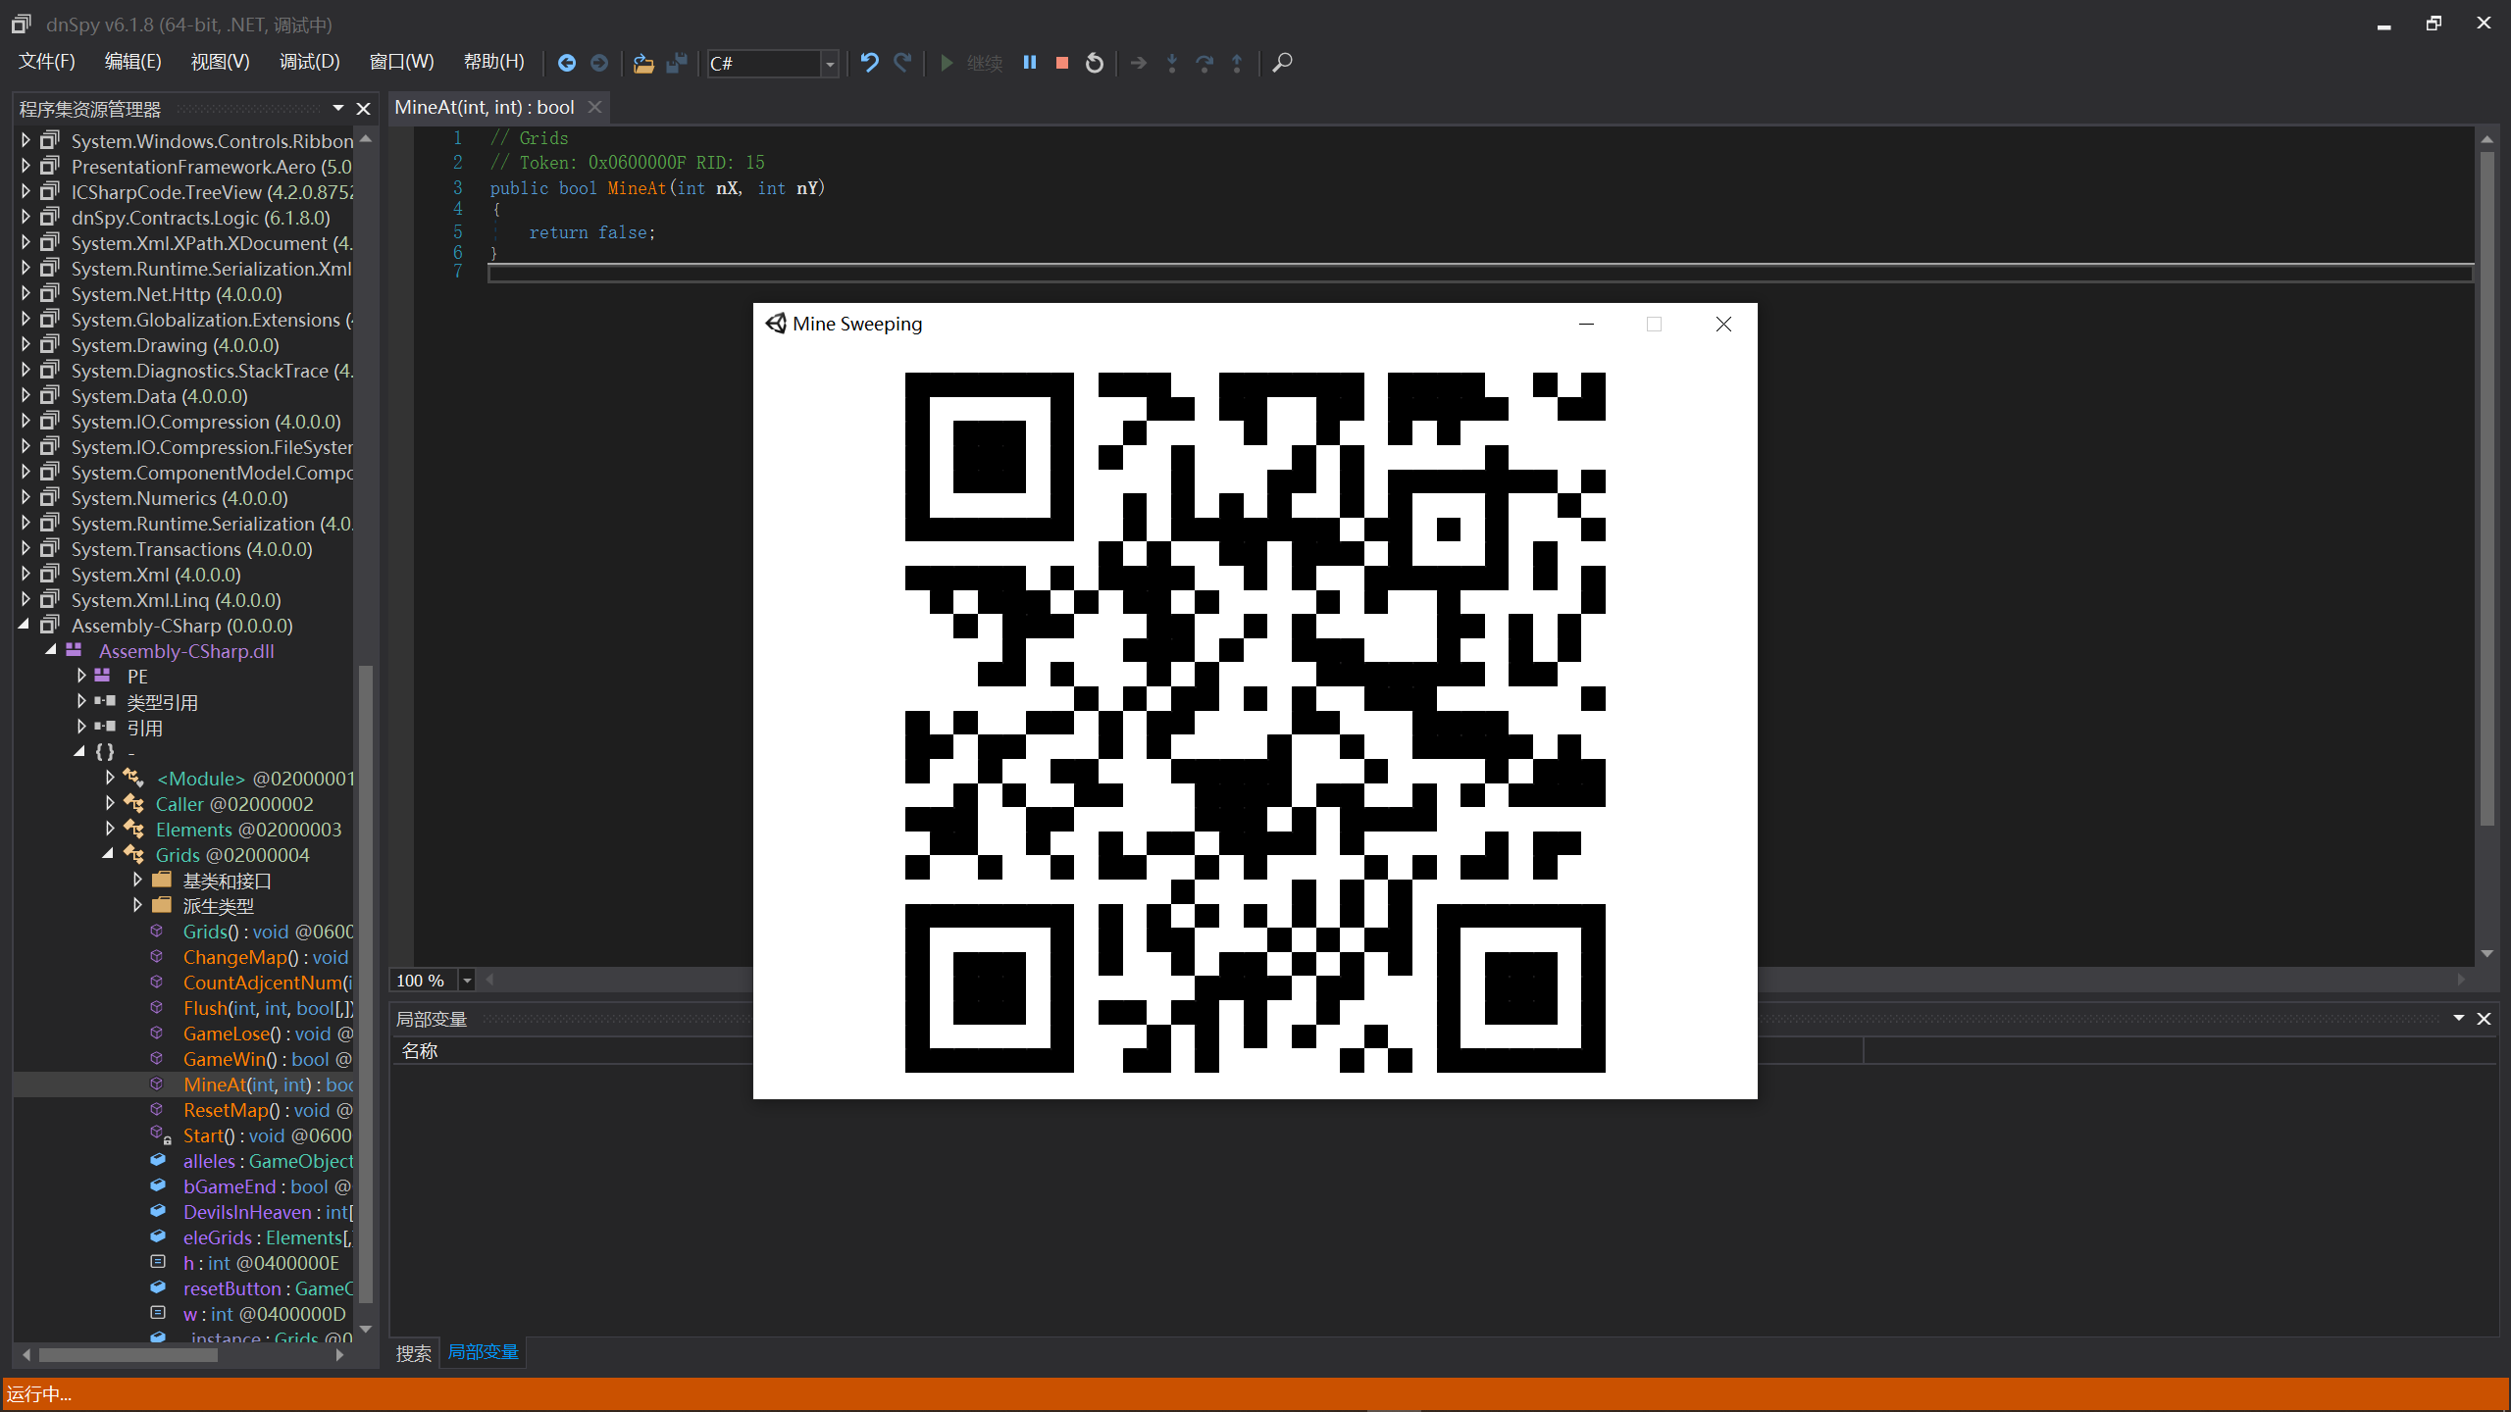Expand the 类型引用 node
Viewport: 2511px width, 1412px height.
(81, 701)
